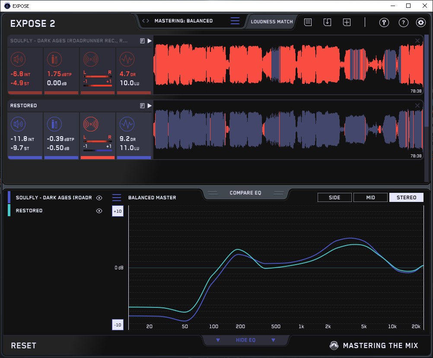Click the +10 EQ range button
This screenshot has width=433, height=358.
point(118,211)
